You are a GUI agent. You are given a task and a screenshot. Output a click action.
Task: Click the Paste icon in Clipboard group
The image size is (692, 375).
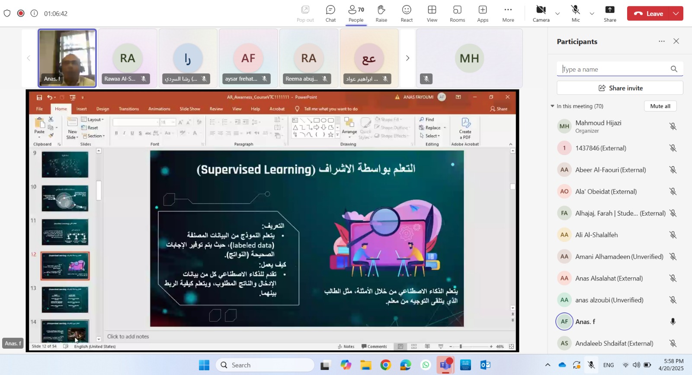[39, 123]
